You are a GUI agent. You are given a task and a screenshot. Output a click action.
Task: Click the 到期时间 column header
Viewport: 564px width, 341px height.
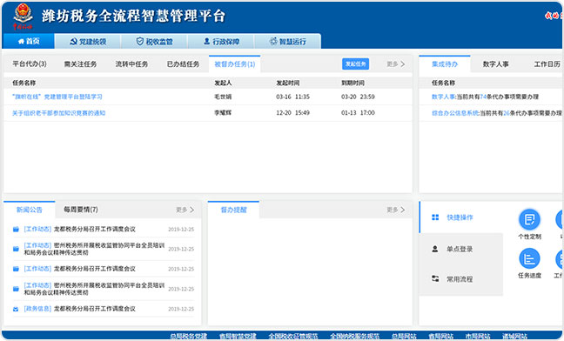point(352,83)
